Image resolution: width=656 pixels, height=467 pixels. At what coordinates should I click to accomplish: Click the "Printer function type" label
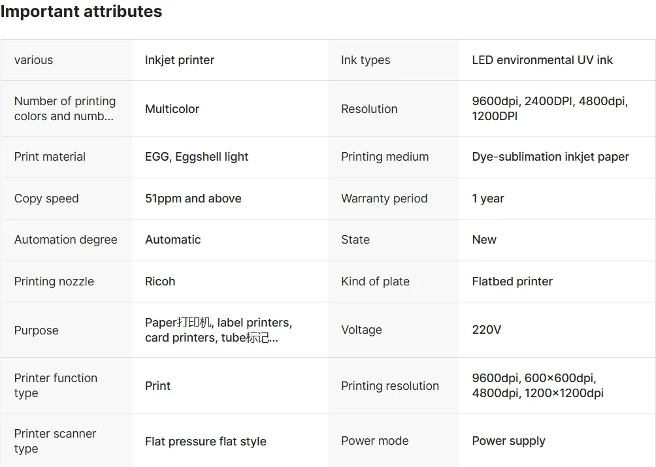tap(56, 385)
